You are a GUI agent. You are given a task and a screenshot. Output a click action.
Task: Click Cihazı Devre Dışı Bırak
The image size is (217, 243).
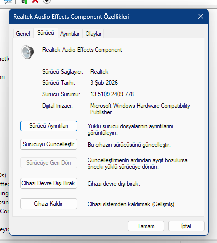[x=49, y=183]
